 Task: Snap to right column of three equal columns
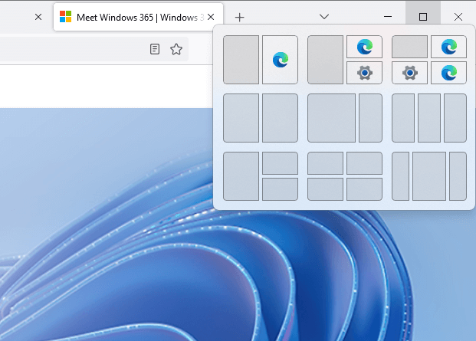455,118
